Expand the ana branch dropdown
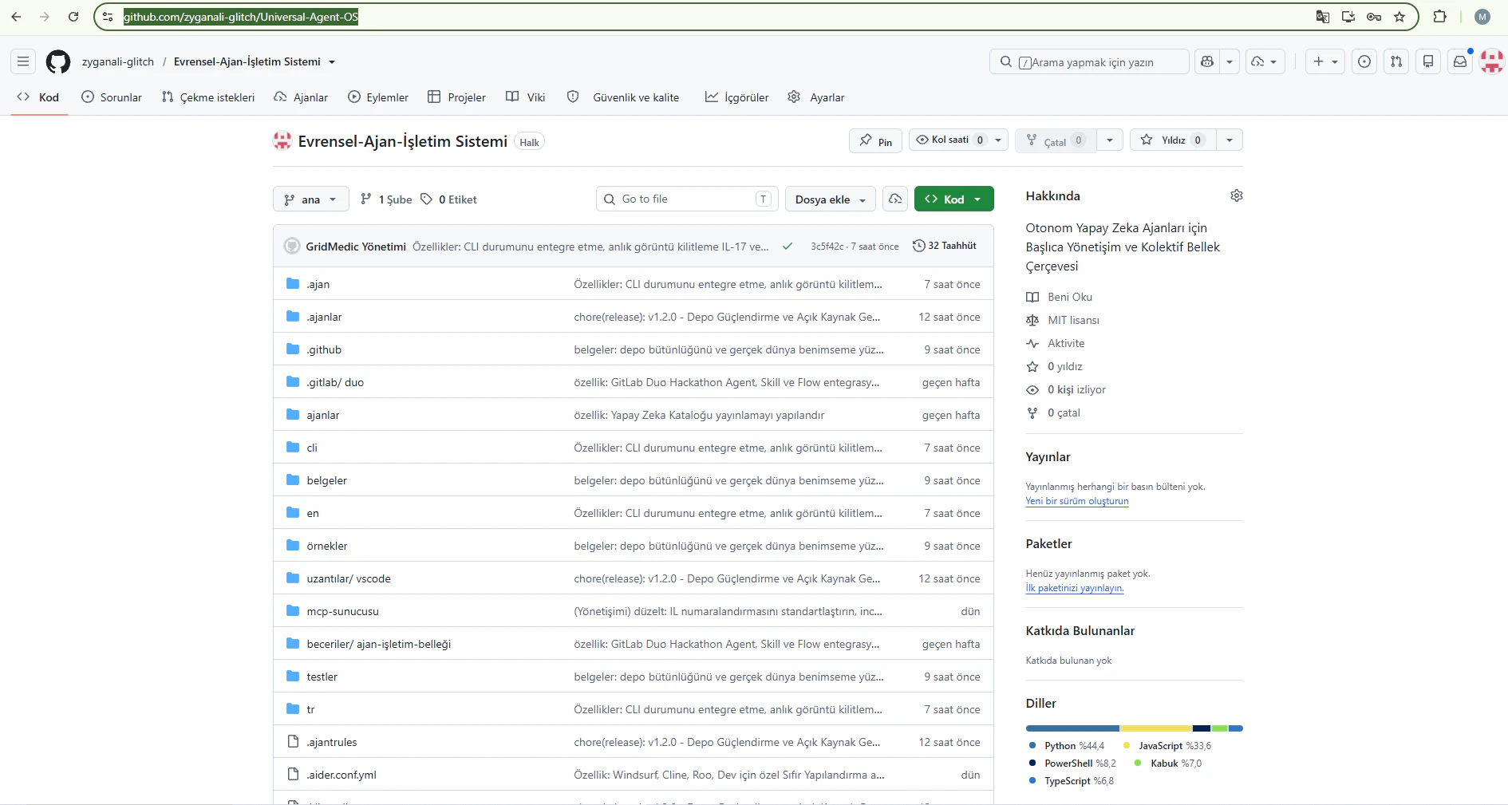This screenshot has height=805, width=1508. (311, 199)
